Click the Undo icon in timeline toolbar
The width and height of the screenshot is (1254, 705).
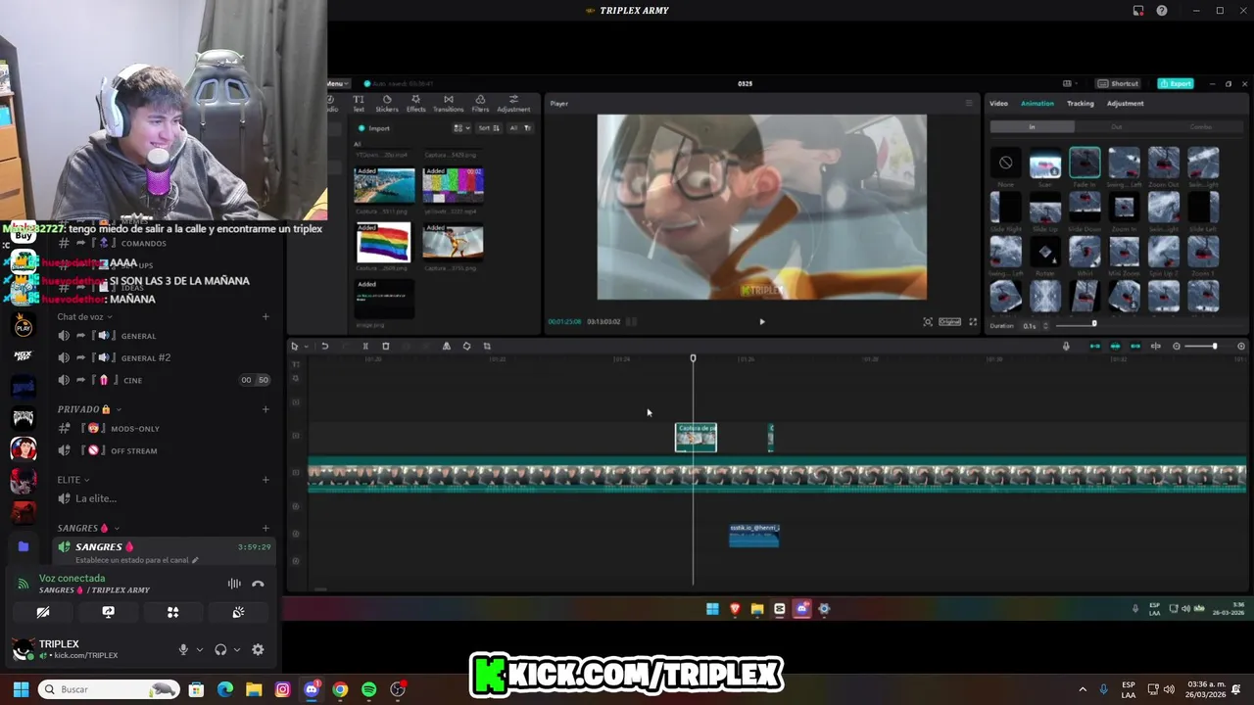pyautogui.click(x=324, y=346)
